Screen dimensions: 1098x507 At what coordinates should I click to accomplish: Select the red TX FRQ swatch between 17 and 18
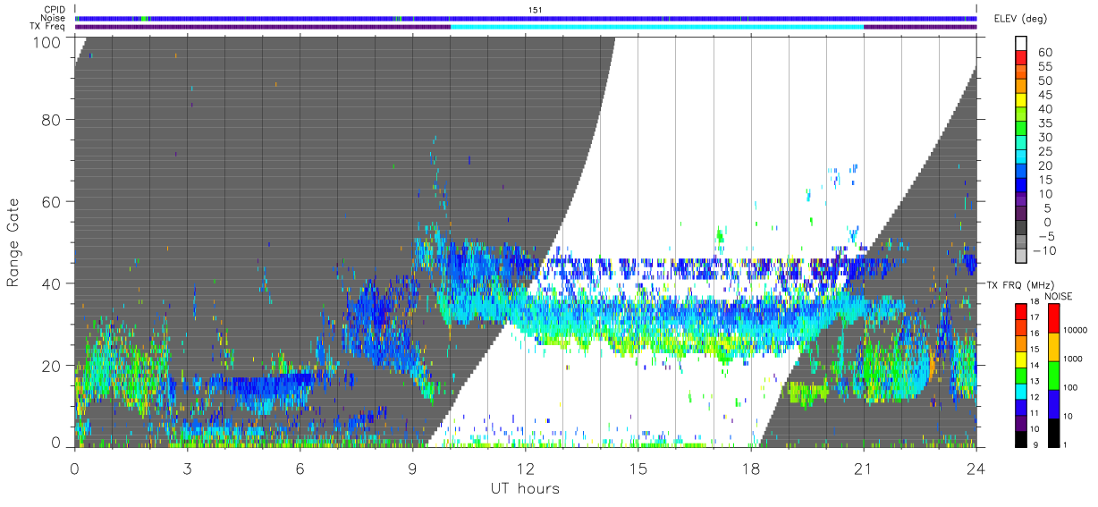click(x=1021, y=310)
